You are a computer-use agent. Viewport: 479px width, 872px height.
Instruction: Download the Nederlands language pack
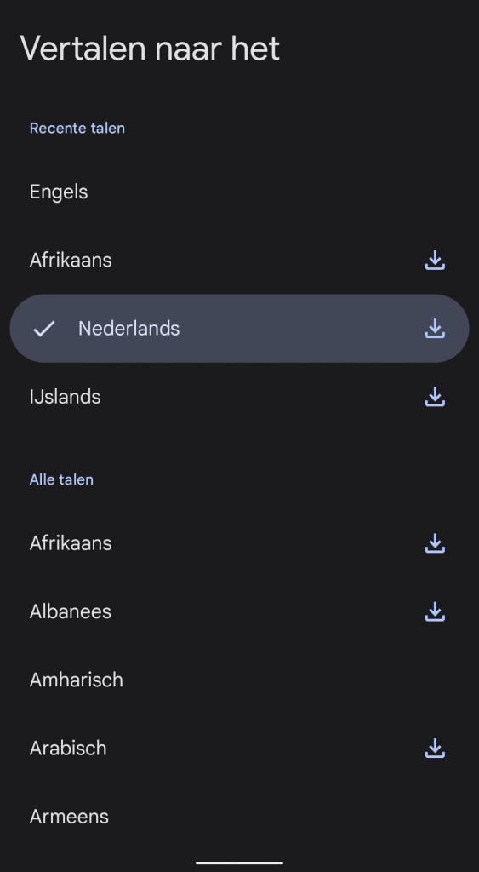[435, 329]
